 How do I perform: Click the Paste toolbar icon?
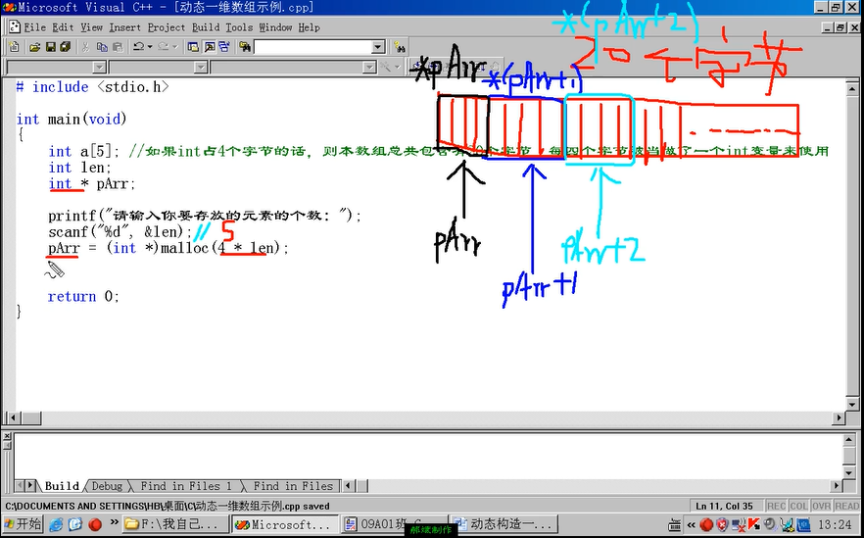pyautogui.click(x=118, y=47)
